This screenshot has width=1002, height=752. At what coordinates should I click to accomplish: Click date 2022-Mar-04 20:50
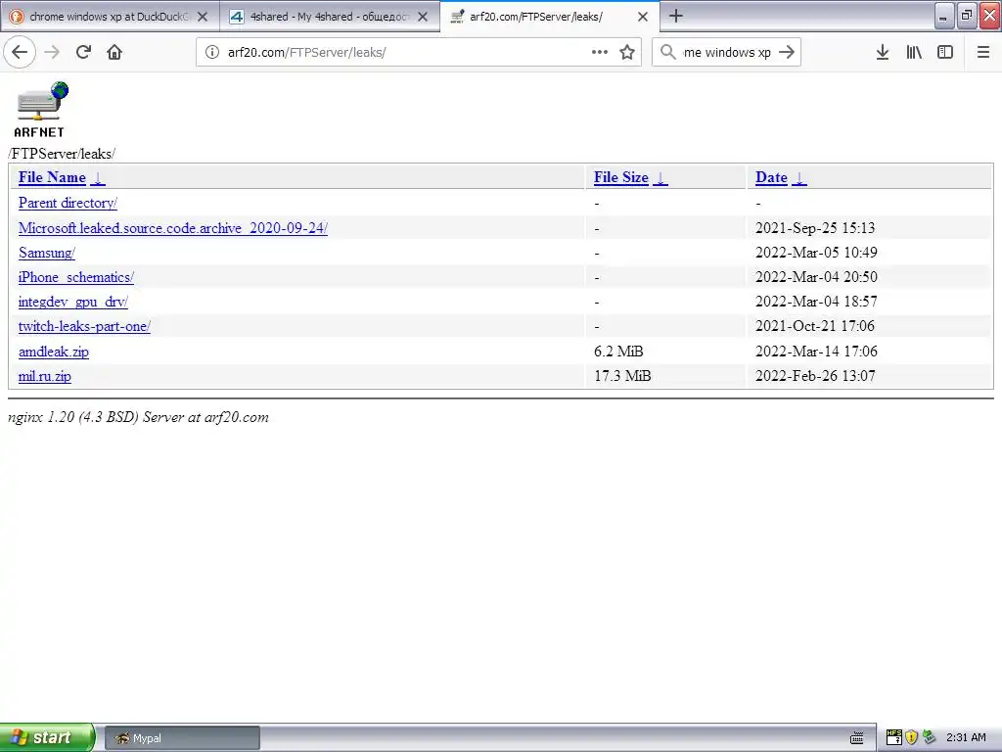point(816,276)
